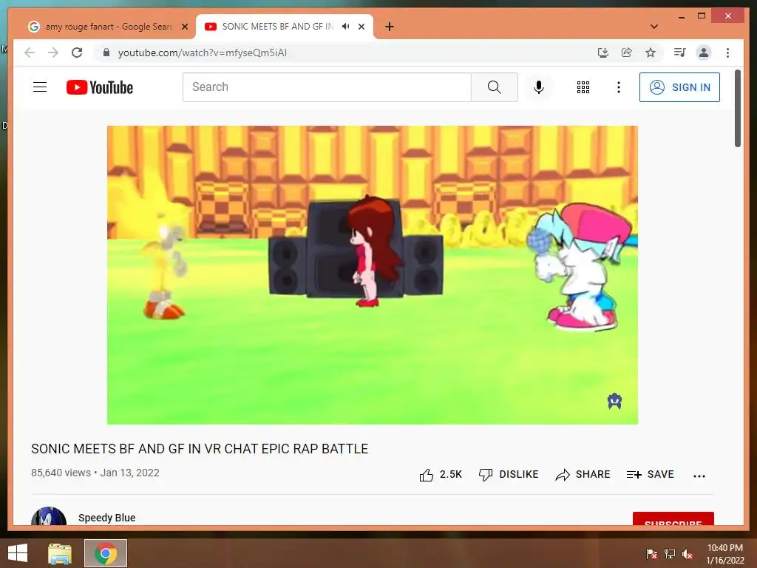Image resolution: width=757 pixels, height=568 pixels.
Task: Open a new Chrome tab
Action: pyautogui.click(x=390, y=27)
